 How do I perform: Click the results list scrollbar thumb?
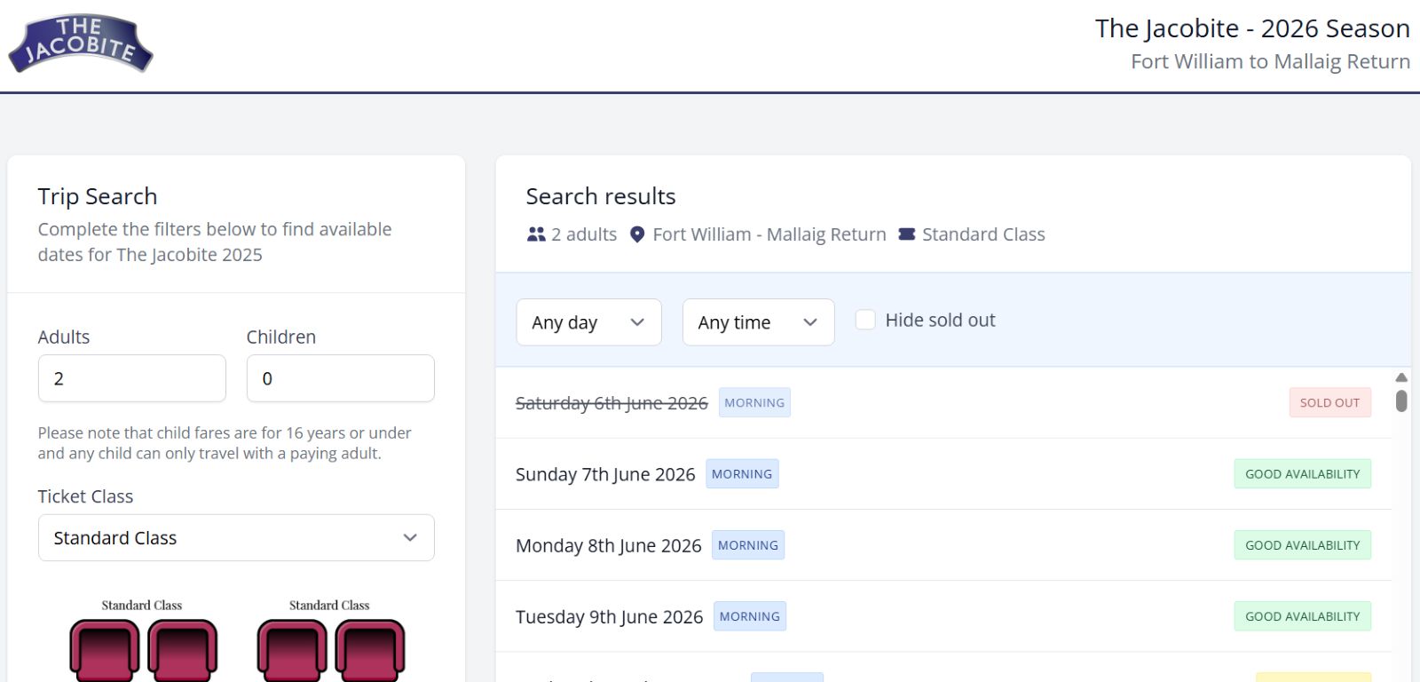(1401, 400)
